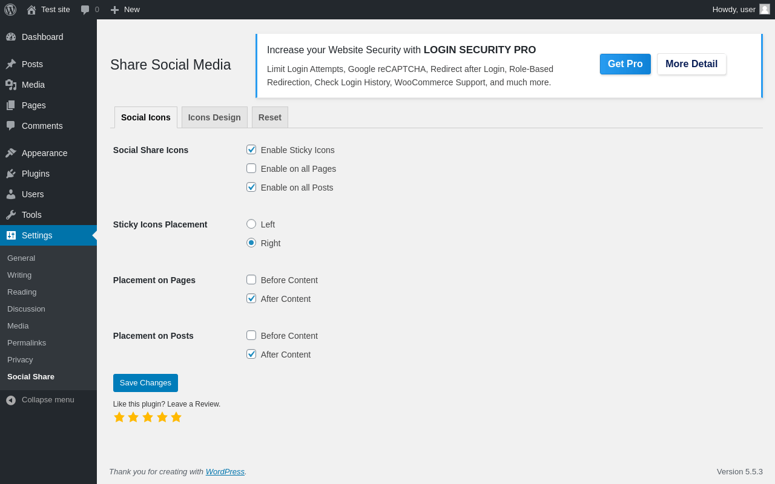This screenshot has height=484, width=775.
Task: Uncheck Enable Sticky Icons
Action: click(x=251, y=149)
